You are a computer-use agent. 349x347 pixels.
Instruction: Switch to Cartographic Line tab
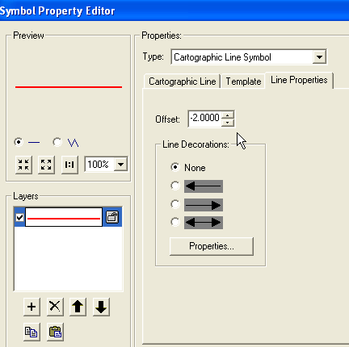(x=183, y=82)
